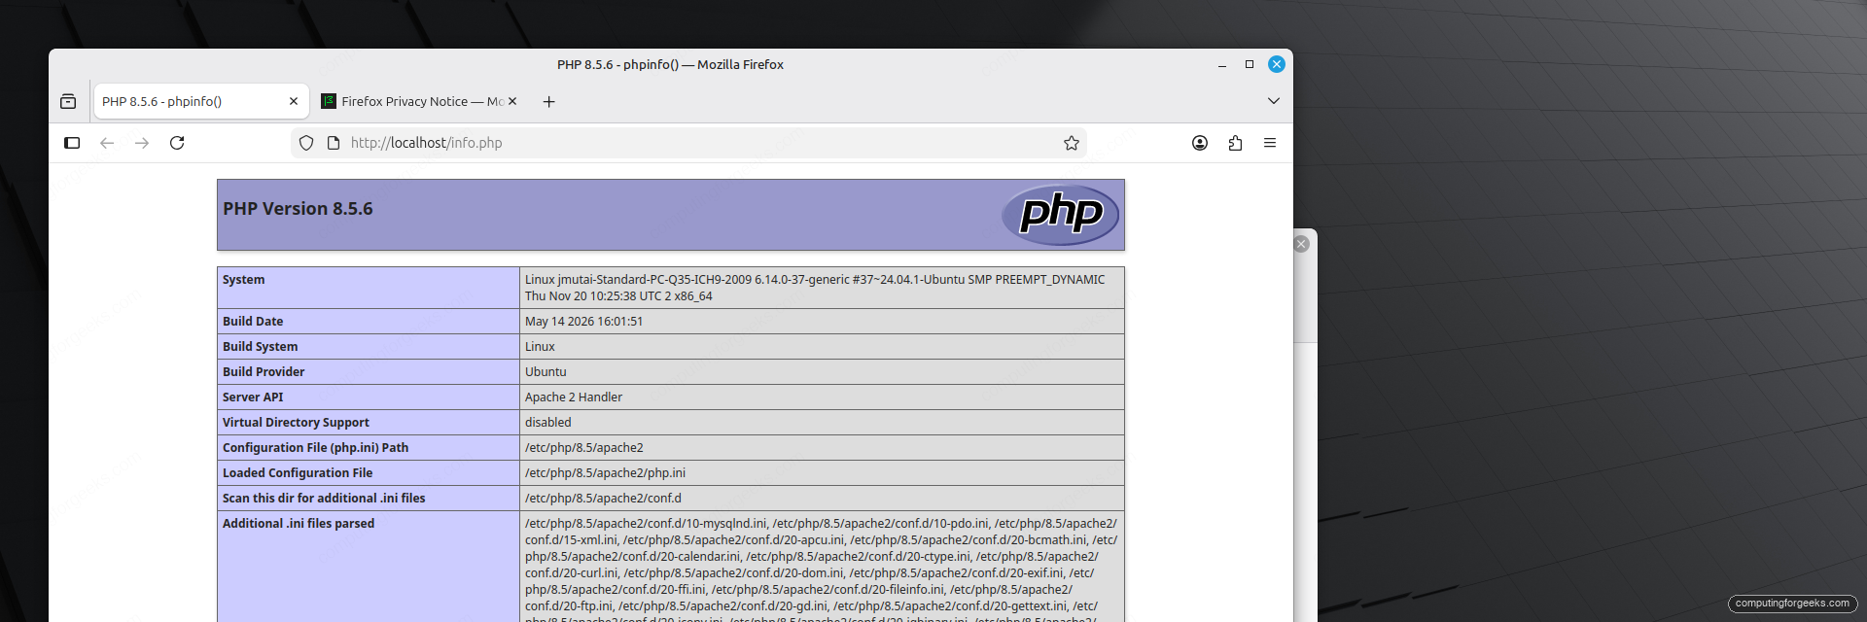The height and width of the screenshot is (622, 1867).
Task: Click the PHP logo image
Action: point(1061,215)
